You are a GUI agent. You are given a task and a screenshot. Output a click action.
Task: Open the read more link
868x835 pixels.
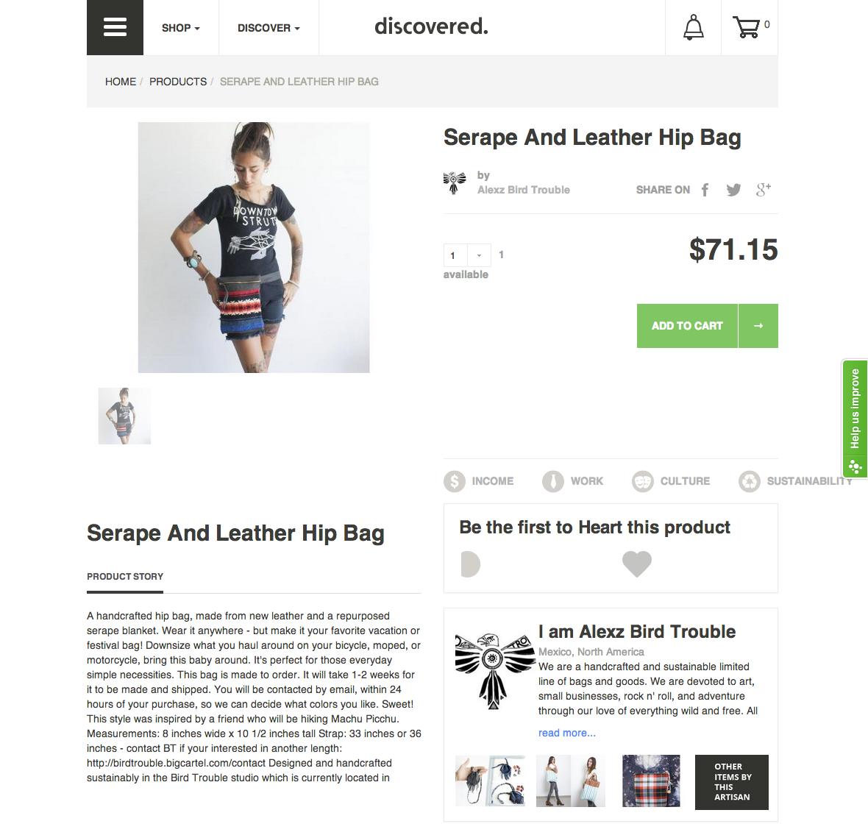pos(567,733)
